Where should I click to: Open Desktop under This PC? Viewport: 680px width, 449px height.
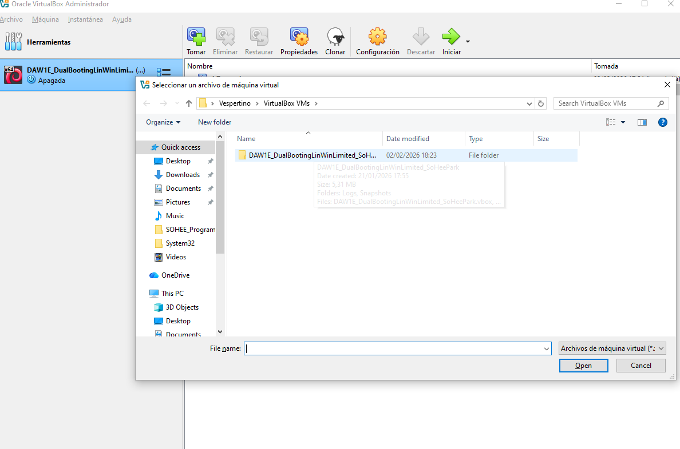[178, 321]
